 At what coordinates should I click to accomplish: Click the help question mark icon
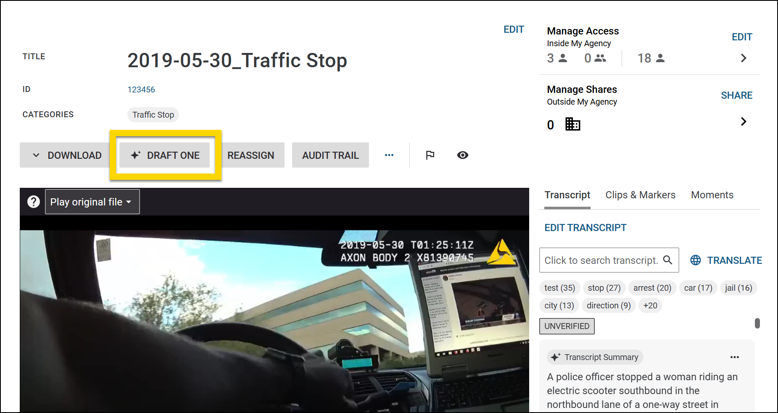[34, 202]
